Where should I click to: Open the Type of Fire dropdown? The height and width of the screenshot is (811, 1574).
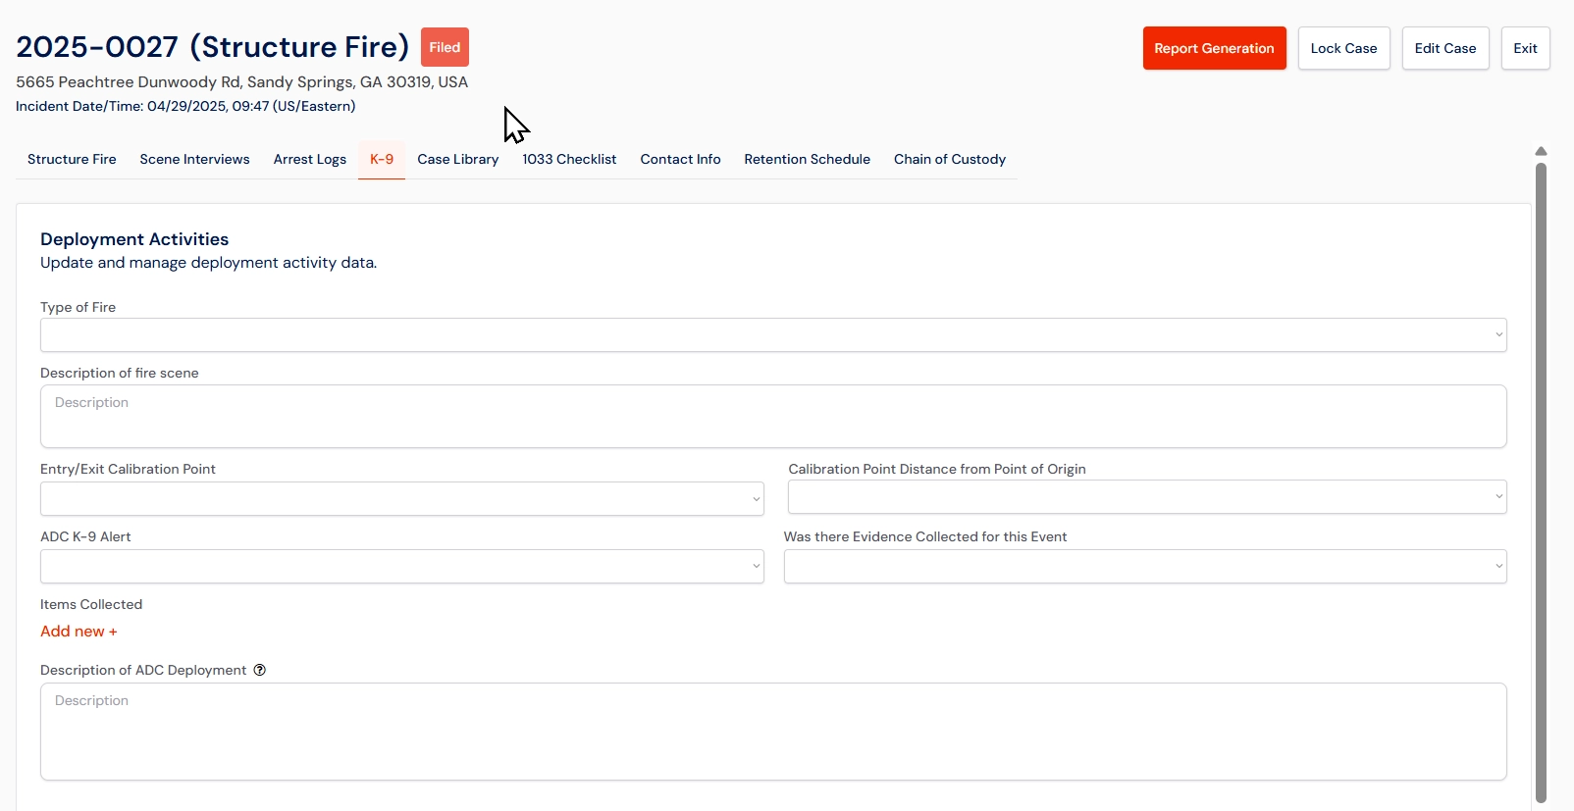pyautogui.click(x=773, y=334)
